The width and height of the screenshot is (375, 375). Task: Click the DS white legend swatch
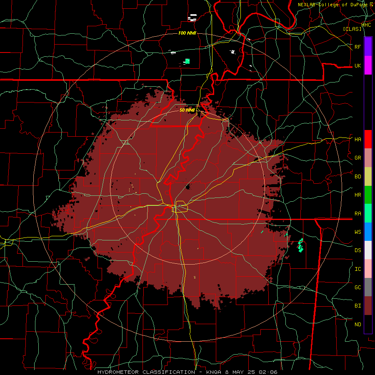click(x=368, y=250)
